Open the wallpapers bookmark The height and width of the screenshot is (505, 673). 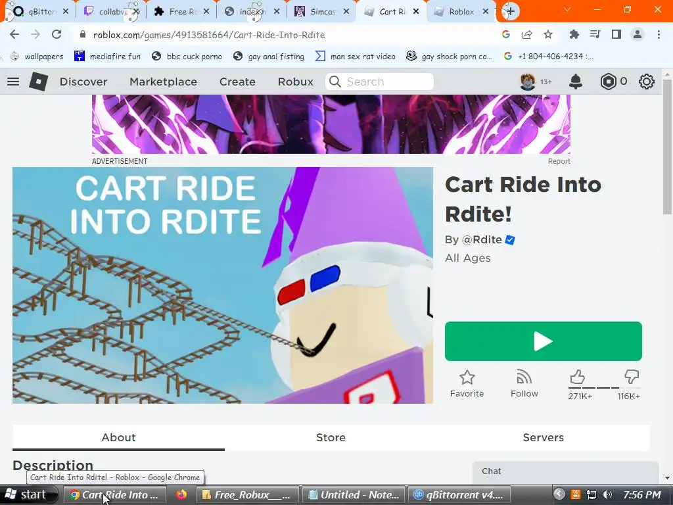point(37,57)
